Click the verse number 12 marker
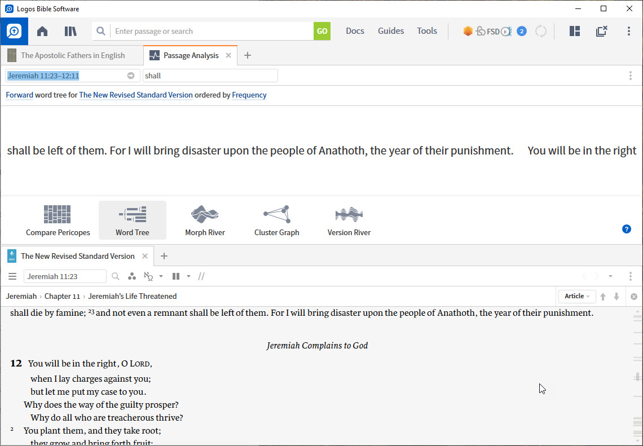The image size is (643, 446). [x=16, y=363]
